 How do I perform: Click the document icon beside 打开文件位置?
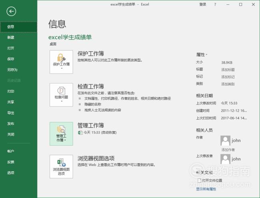point(200,180)
